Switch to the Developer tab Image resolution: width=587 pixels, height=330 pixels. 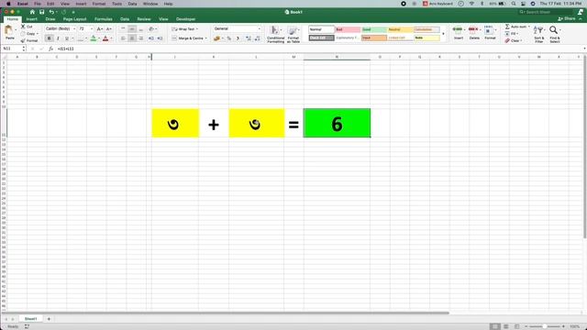point(185,19)
